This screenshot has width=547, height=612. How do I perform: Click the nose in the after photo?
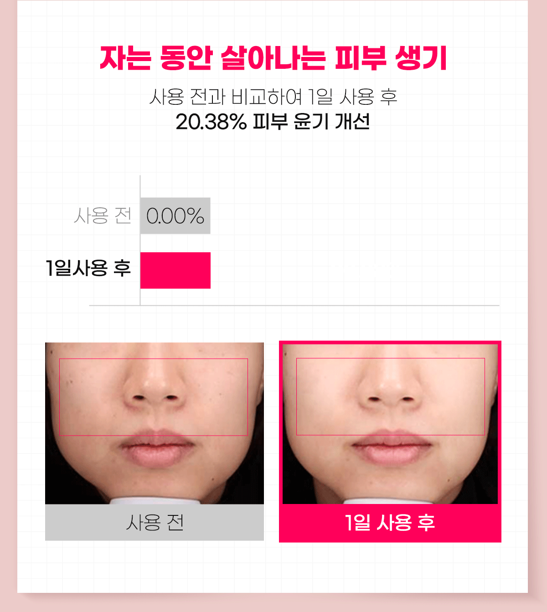[x=391, y=383]
